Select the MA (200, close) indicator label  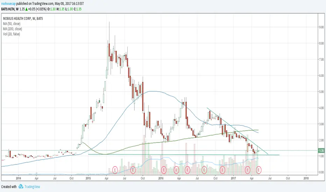click(13, 29)
